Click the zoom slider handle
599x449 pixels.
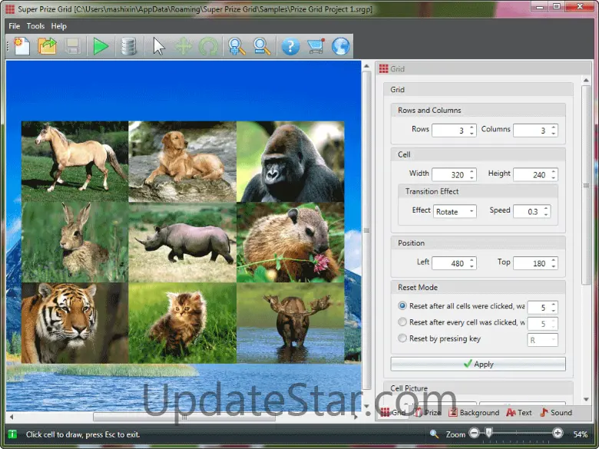pos(488,434)
